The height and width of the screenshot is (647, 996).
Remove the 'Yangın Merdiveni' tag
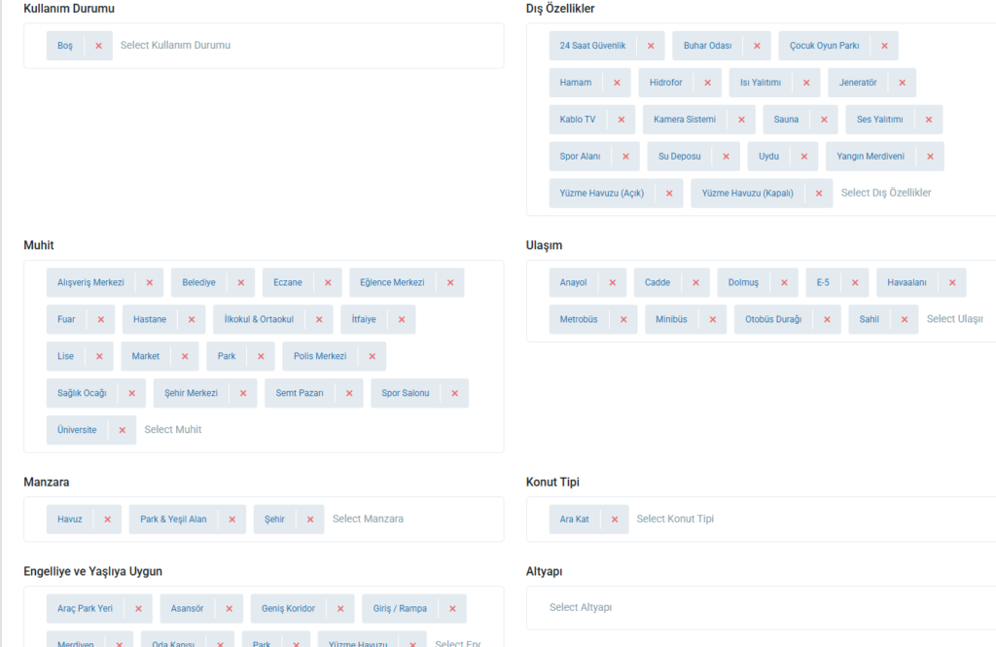coord(930,157)
